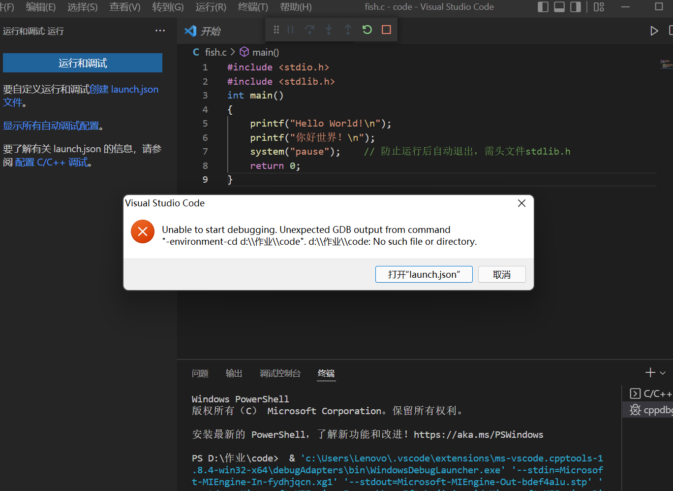Click the system("pause") code line
The width and height of the screenshot is (673, 491).
[295, 152]
